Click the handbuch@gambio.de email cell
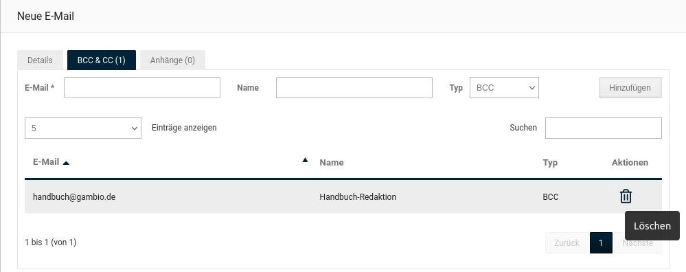 [74, 196]
